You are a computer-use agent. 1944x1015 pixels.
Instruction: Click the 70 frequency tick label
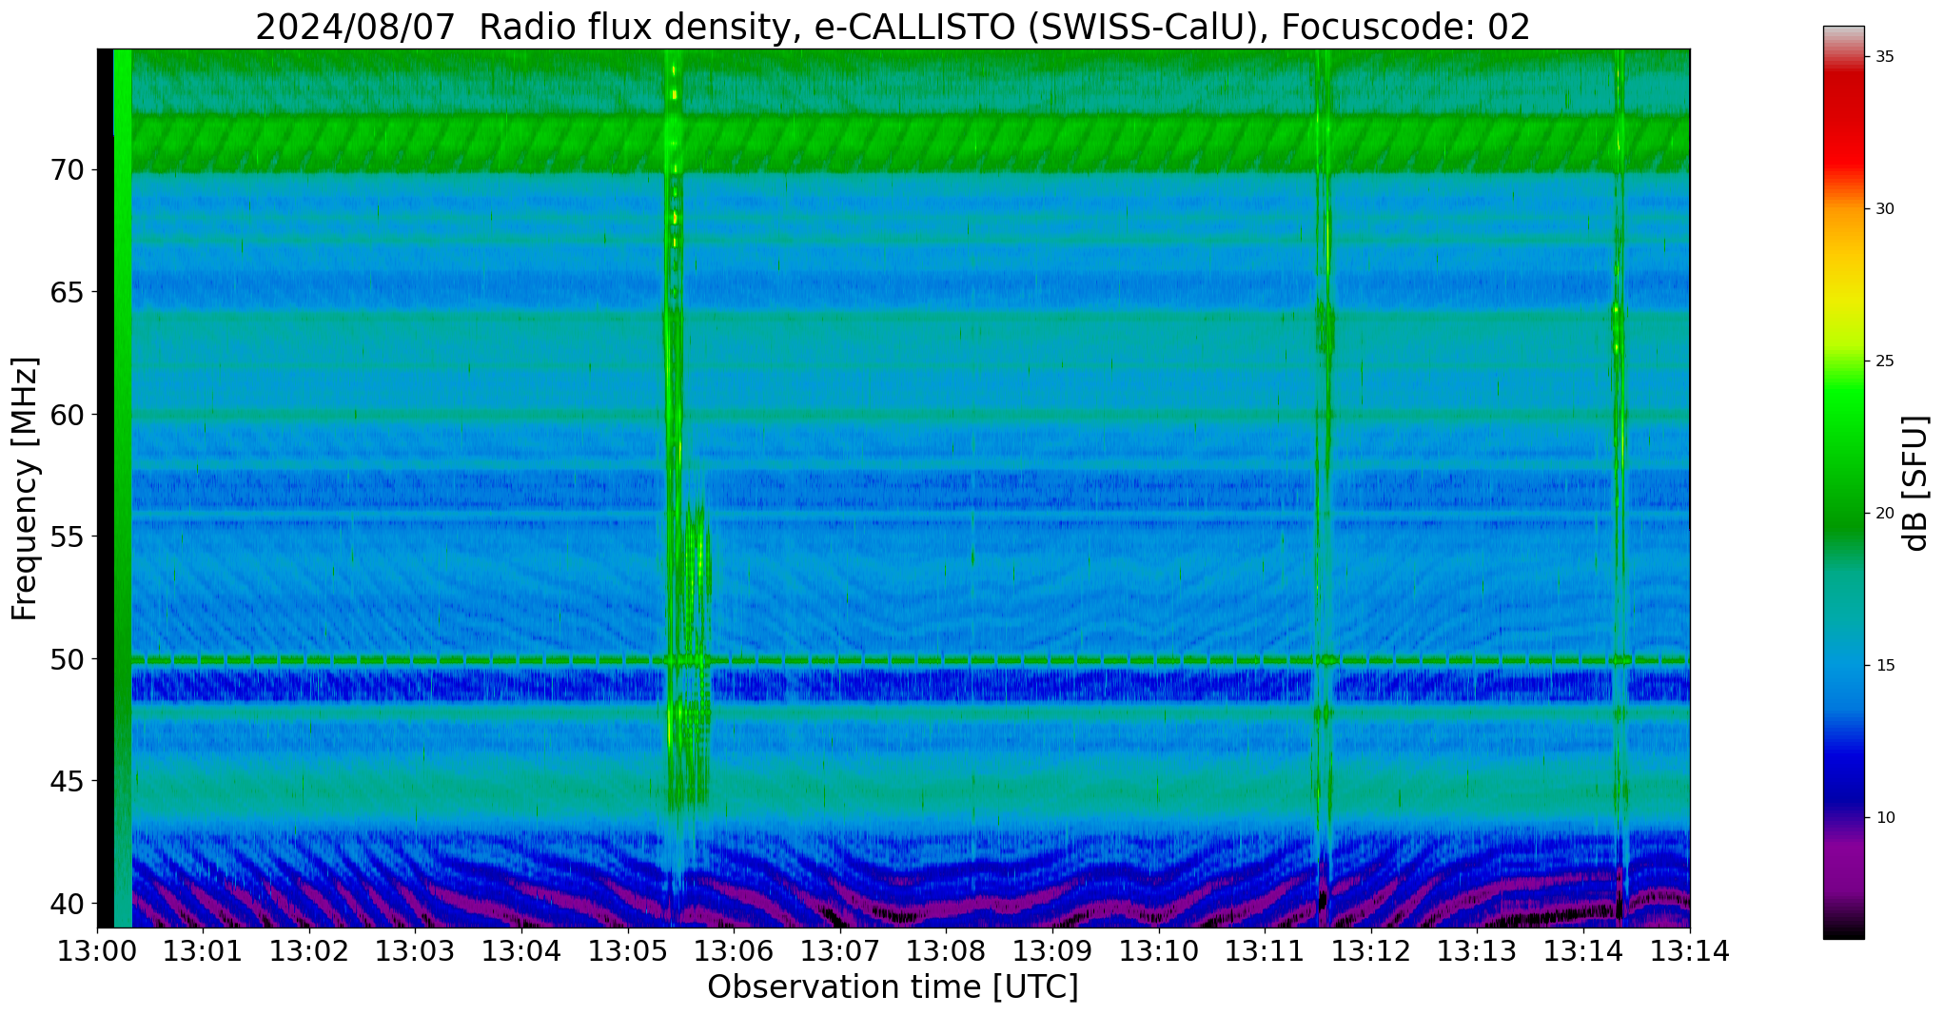68,171
